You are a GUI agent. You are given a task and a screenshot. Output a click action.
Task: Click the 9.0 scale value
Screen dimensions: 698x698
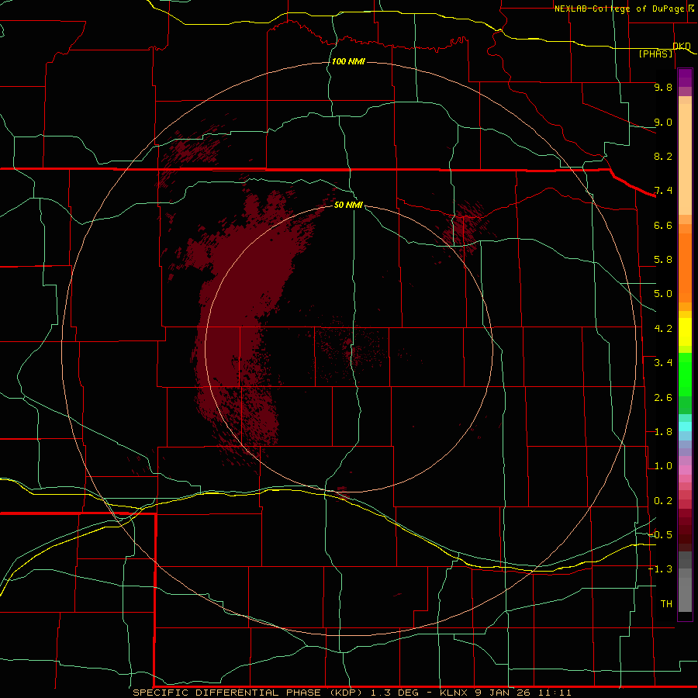[x=663, y=122]
